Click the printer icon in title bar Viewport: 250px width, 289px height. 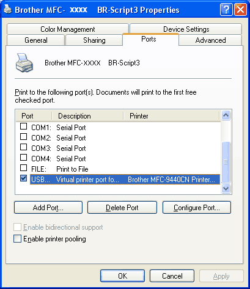(x=8, y=9)
